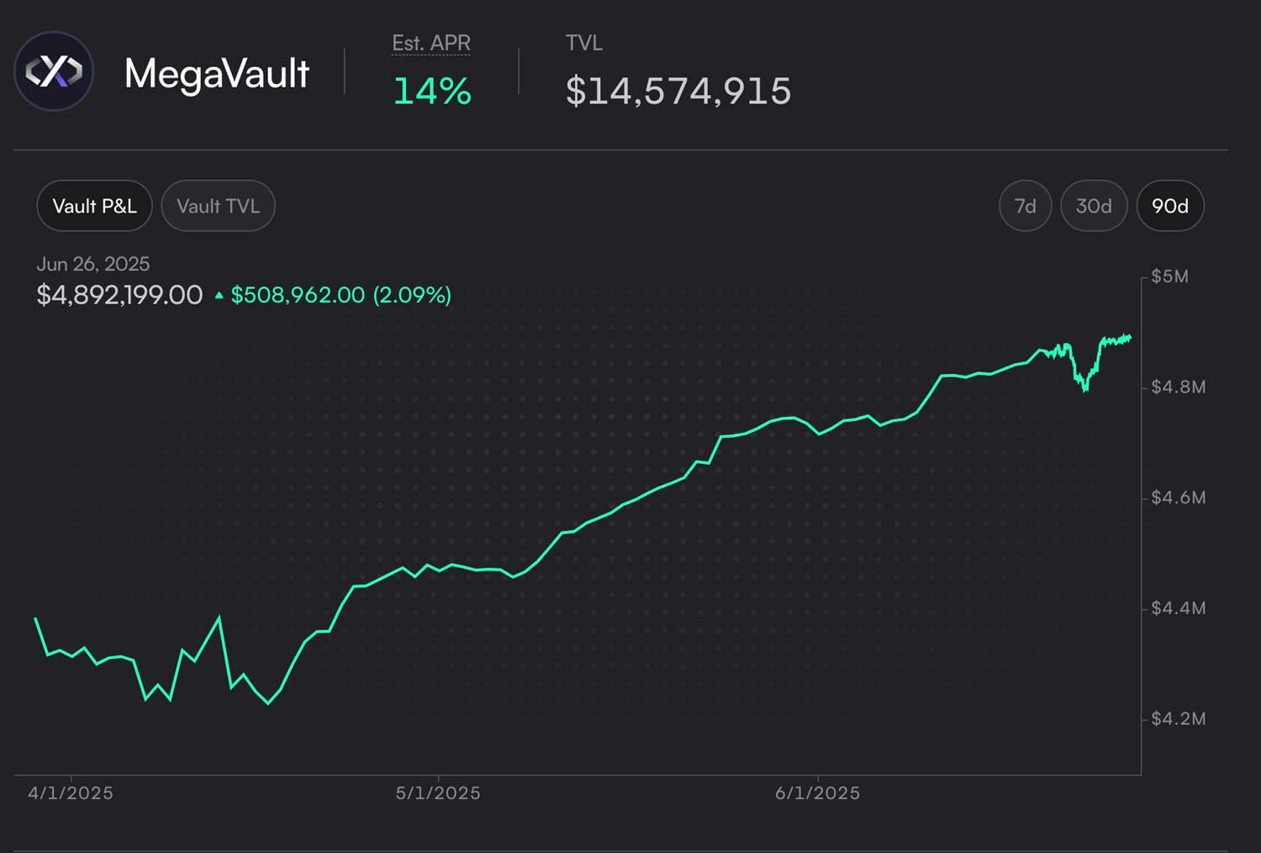Select the Vault P&L tab
The height and width of the screenshot is (853, 1261).
[x=94, y=206]
